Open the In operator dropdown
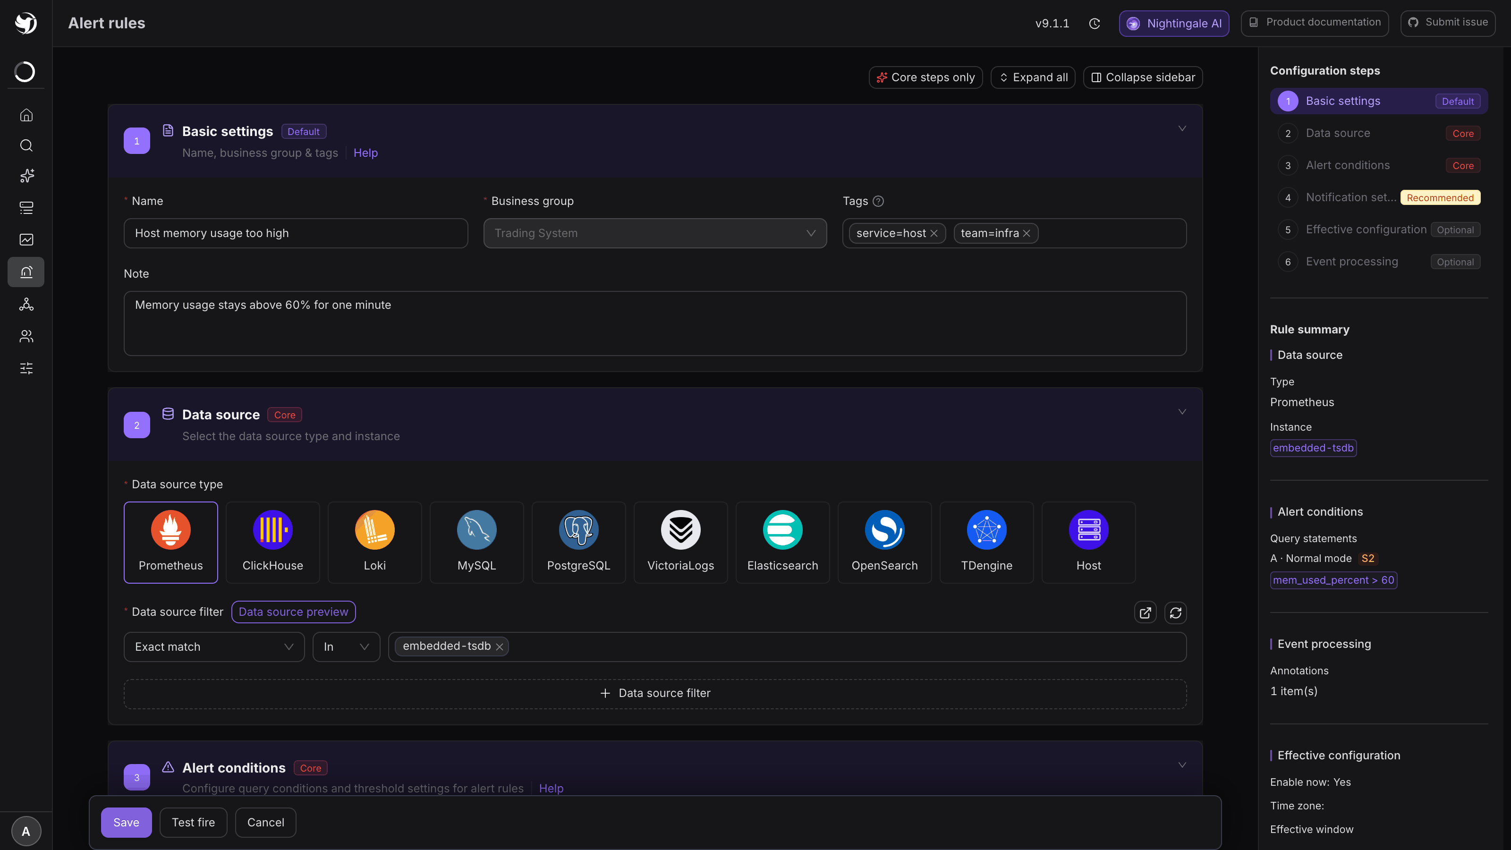This screenshot has width=1511, height=850. click(346, 646)
